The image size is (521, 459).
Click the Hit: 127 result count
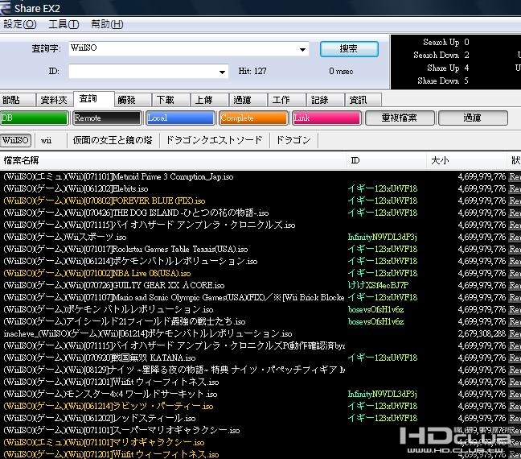(252, 71)
